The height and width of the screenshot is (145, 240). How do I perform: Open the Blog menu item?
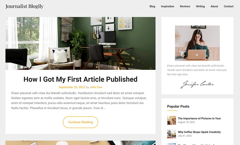(152, 6)
